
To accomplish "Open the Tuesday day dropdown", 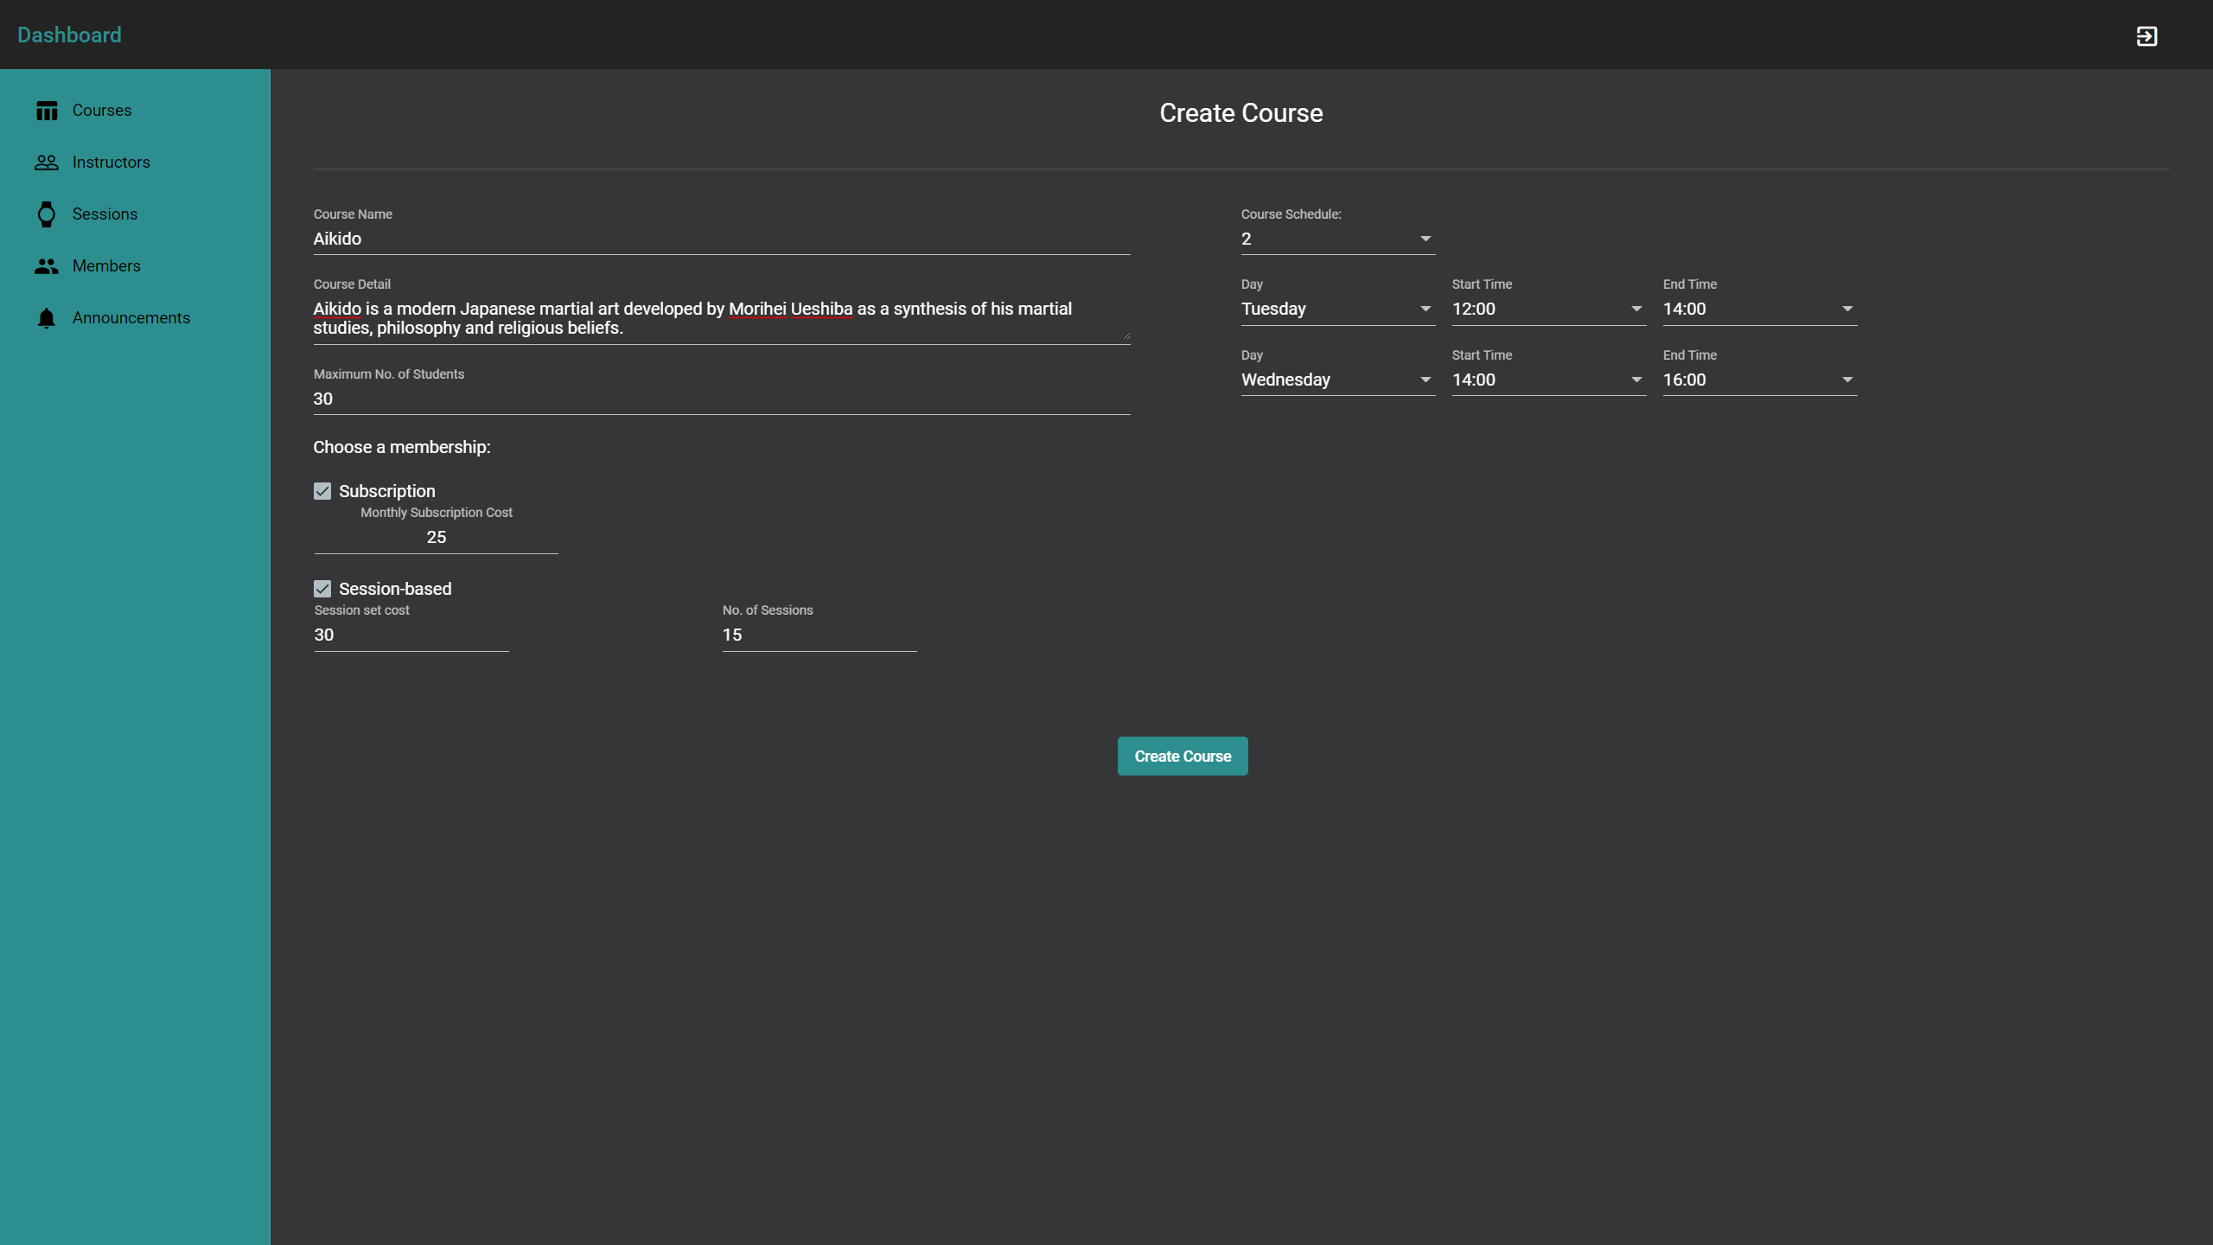I will click(1337, 309).
